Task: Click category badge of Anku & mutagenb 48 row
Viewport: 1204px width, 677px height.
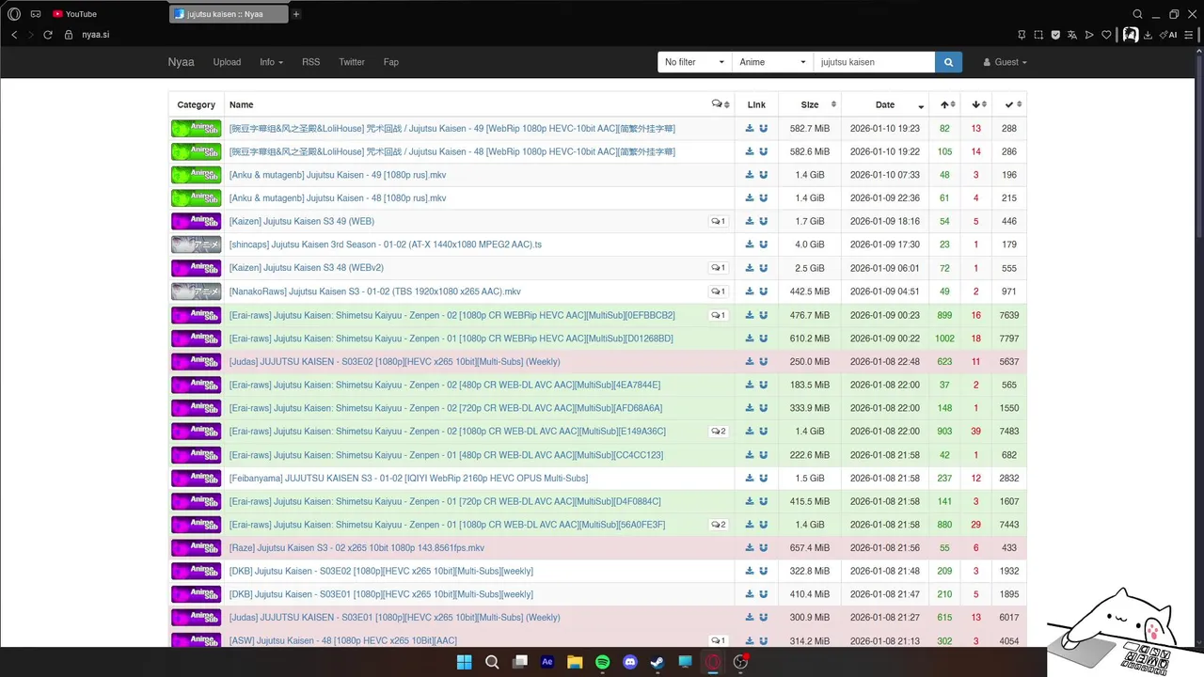Action: coord(196,198)
